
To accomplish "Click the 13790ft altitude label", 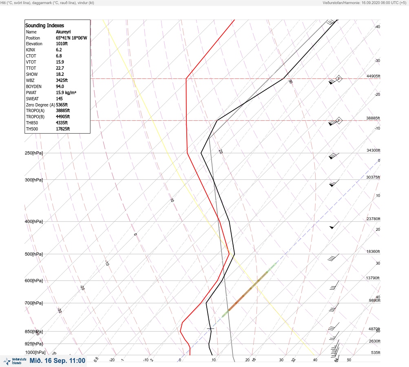I will click(x=373, y=278).
